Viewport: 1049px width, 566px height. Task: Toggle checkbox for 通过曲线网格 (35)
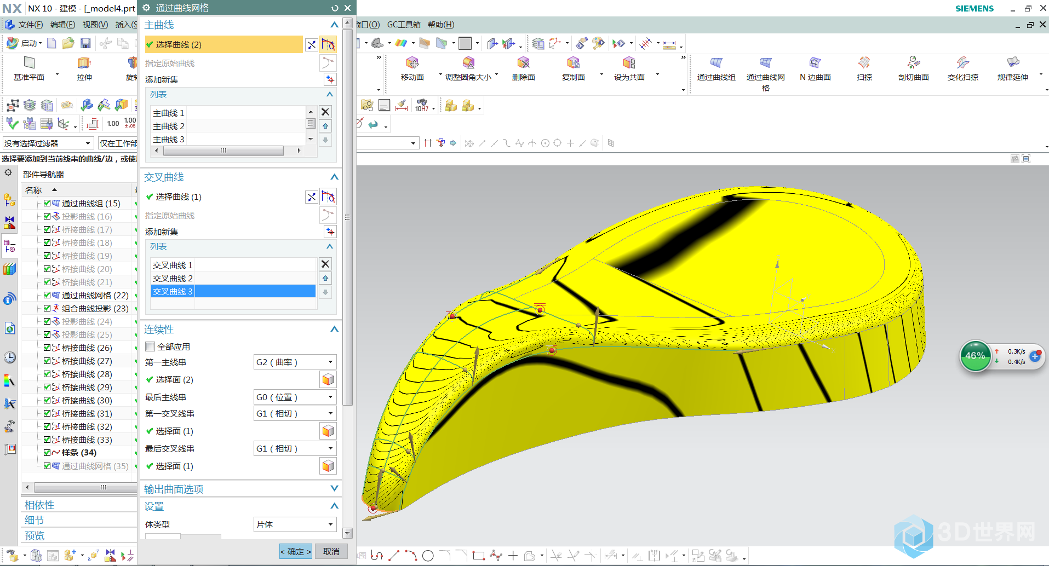pyautogui.click(x=47, y=466)
